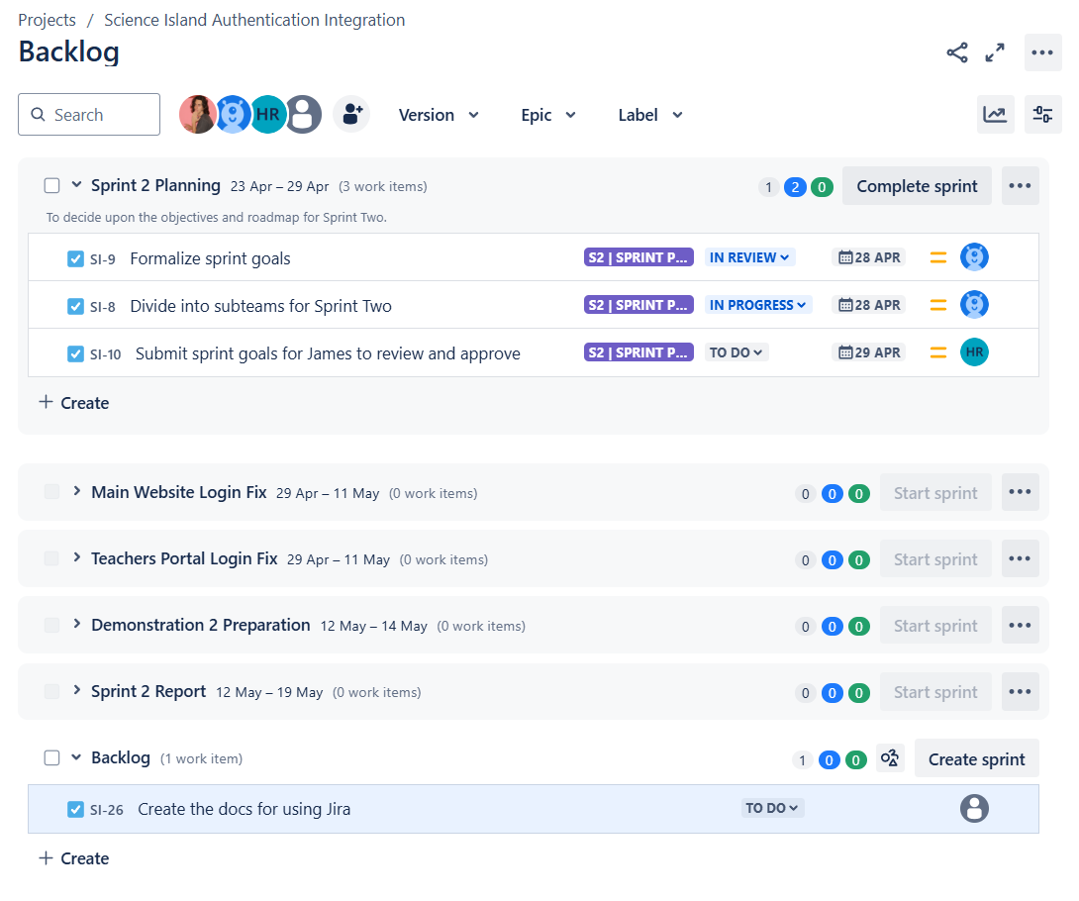Open Science Island Authentication Integration breadcrumb
Image resolution: width=1079 pixels, height=901 pixels.
[x=254, y=19]
